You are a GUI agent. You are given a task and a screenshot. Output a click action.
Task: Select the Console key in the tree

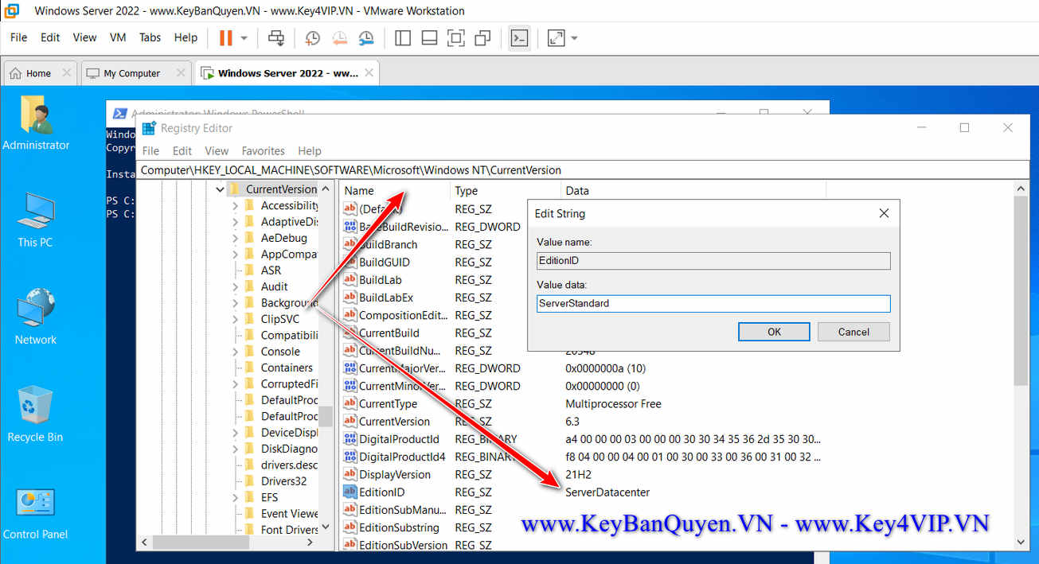coord(280,352)
